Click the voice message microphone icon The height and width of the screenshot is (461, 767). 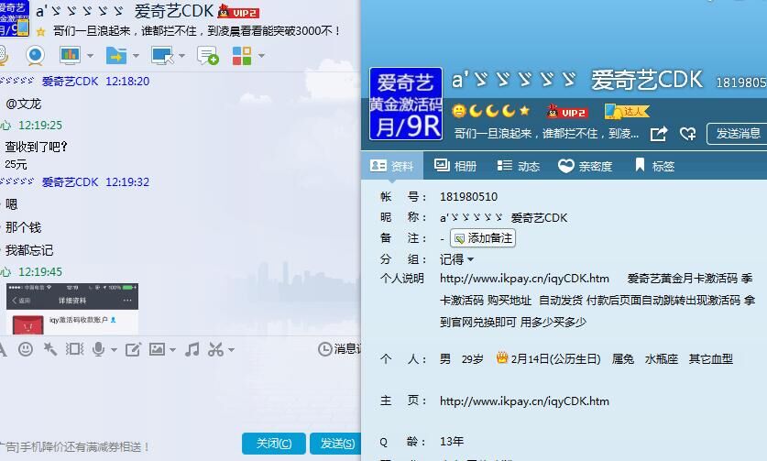[x=98, y=349]
